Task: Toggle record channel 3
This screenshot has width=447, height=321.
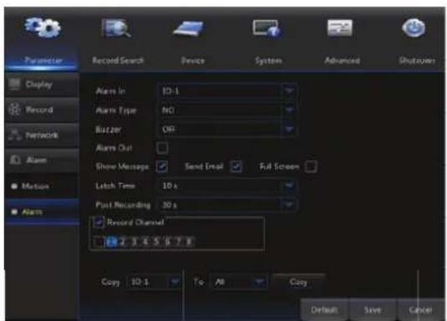Action: pyautogui.click(x=134, y=242)
